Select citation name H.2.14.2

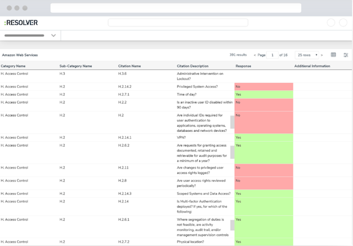(125, 87)
